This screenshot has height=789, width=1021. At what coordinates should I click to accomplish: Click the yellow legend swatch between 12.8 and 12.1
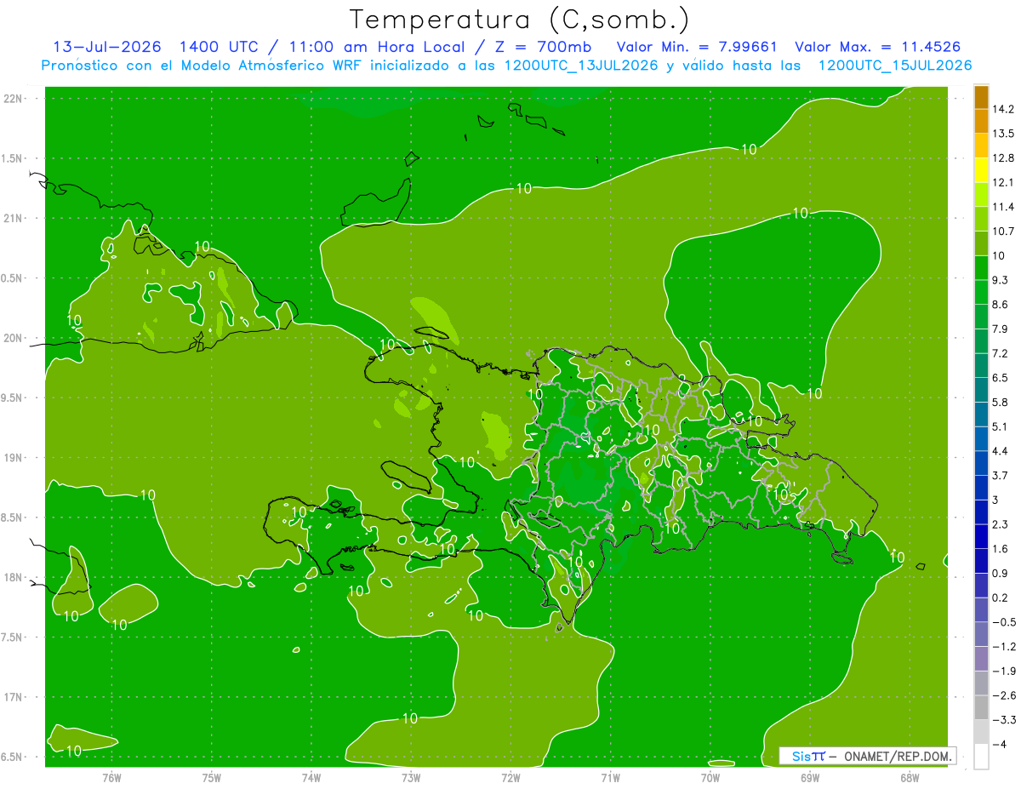[981, 169]
